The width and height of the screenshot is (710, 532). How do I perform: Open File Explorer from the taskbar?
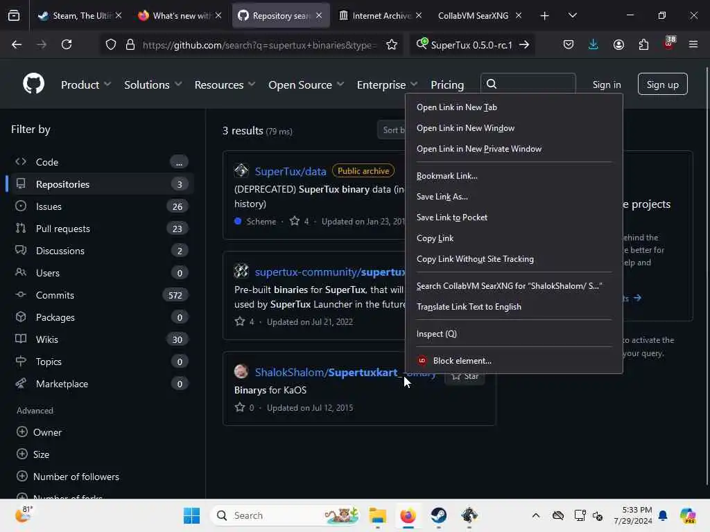[x=377, y=515]
